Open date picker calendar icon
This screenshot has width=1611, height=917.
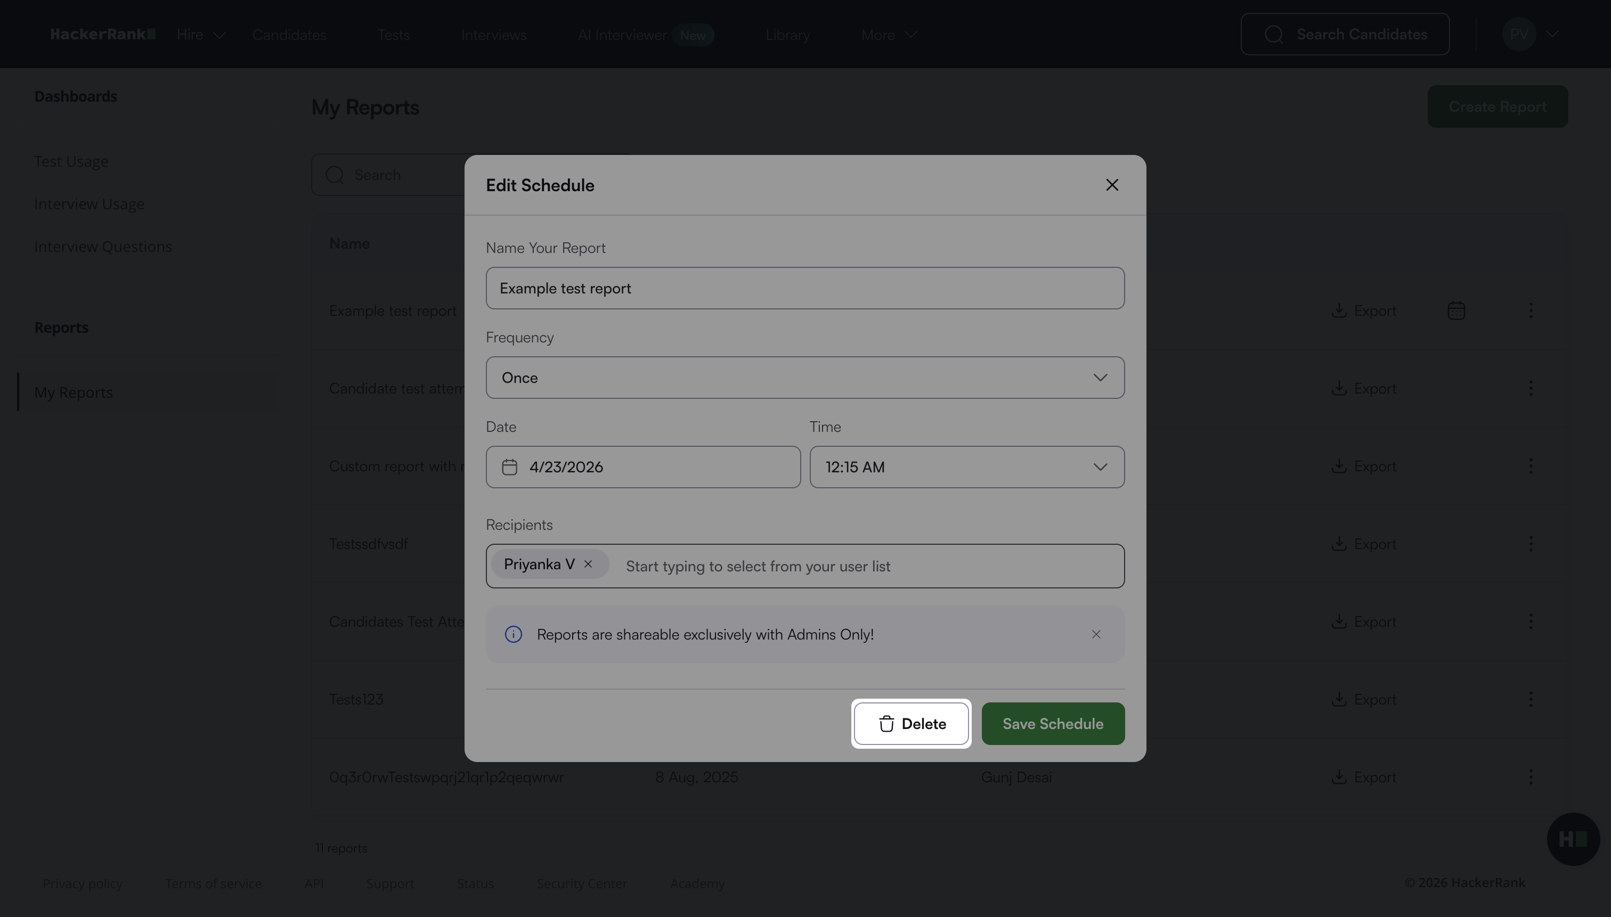(x=510, y=468)
